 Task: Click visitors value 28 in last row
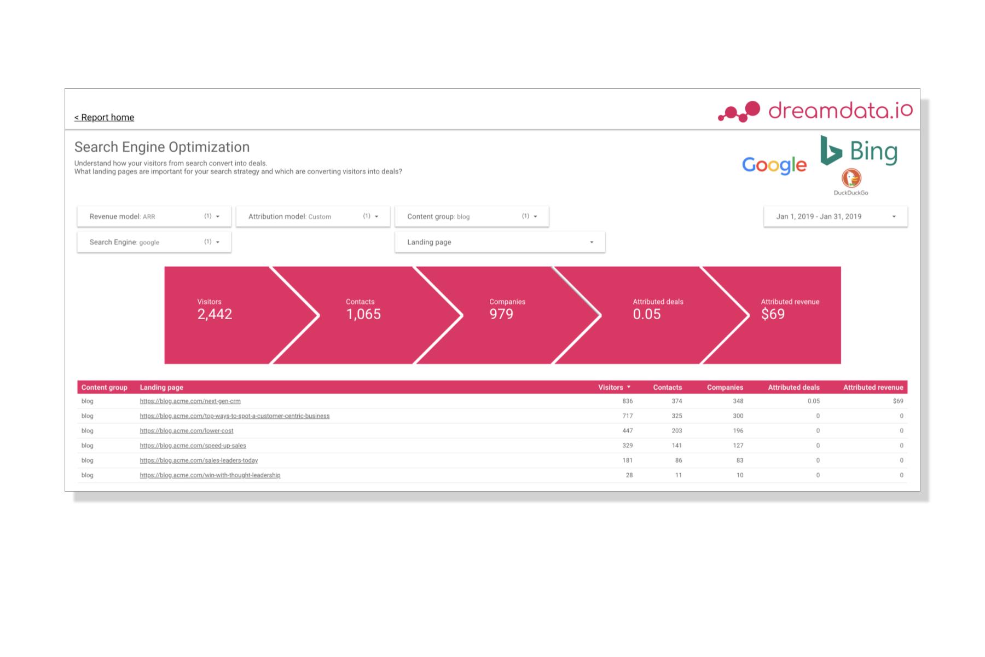pyautogui.click(x=629, y=475)
